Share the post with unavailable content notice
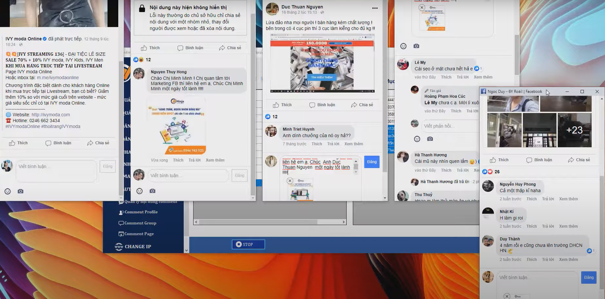 click(230, 48)
